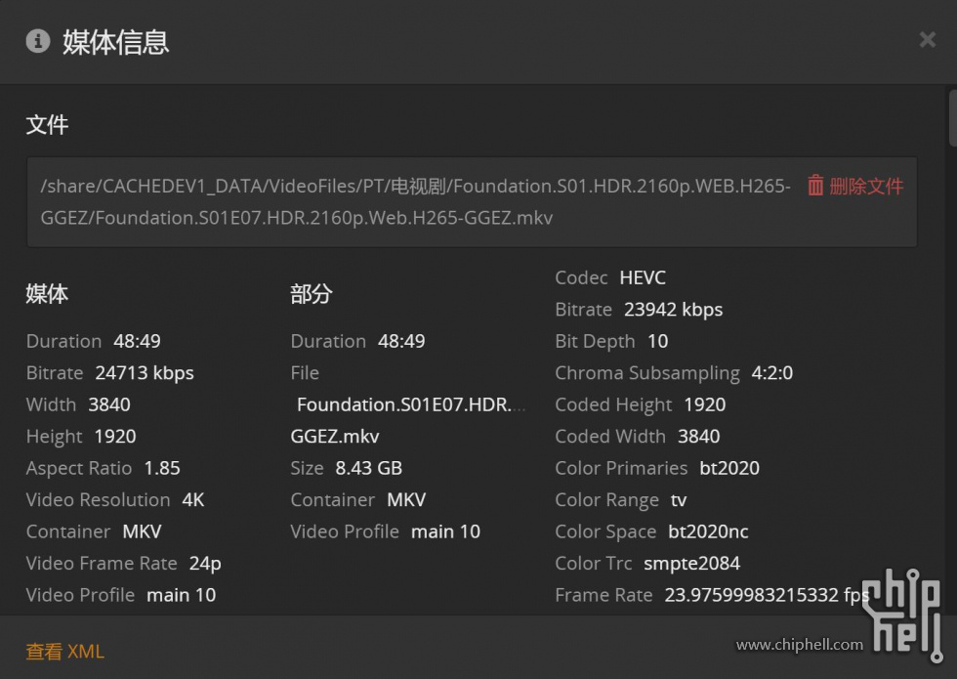Click the Video Profile main 10 text
Viewport: 957px width, 679px height.
pyautogui.click(x=121, y=594)
